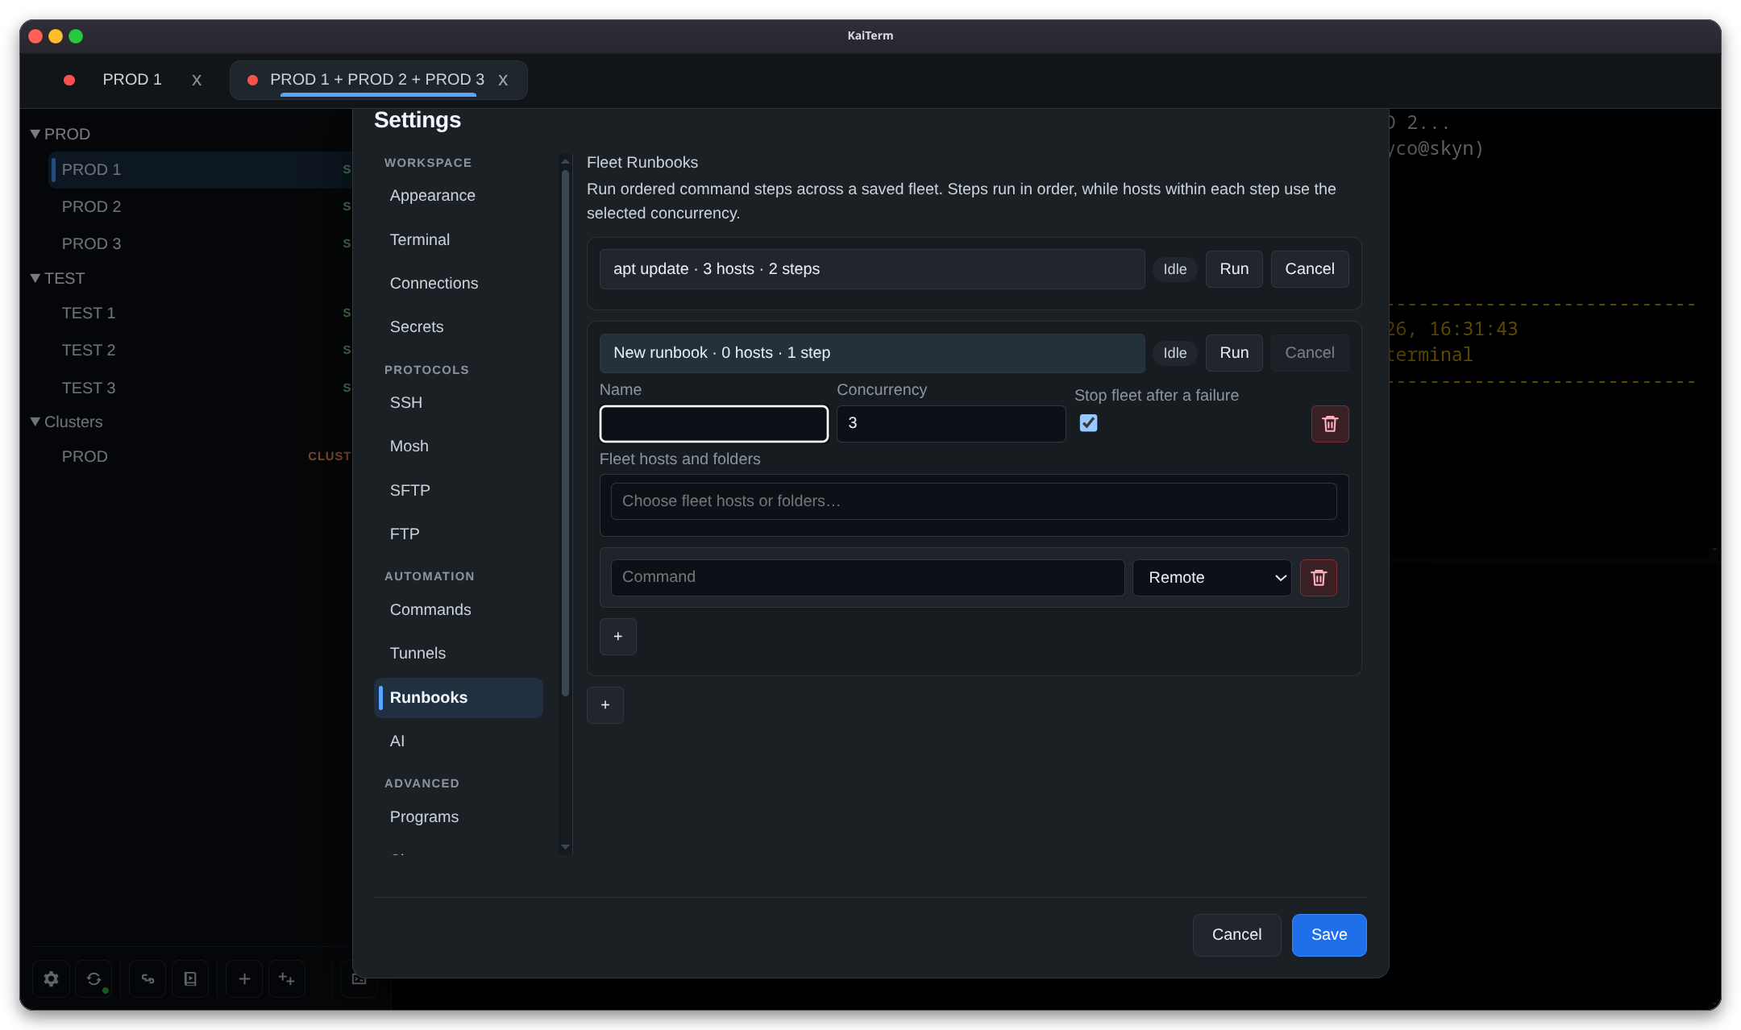
Task: Open AI settings section
Action: [458, 741]
